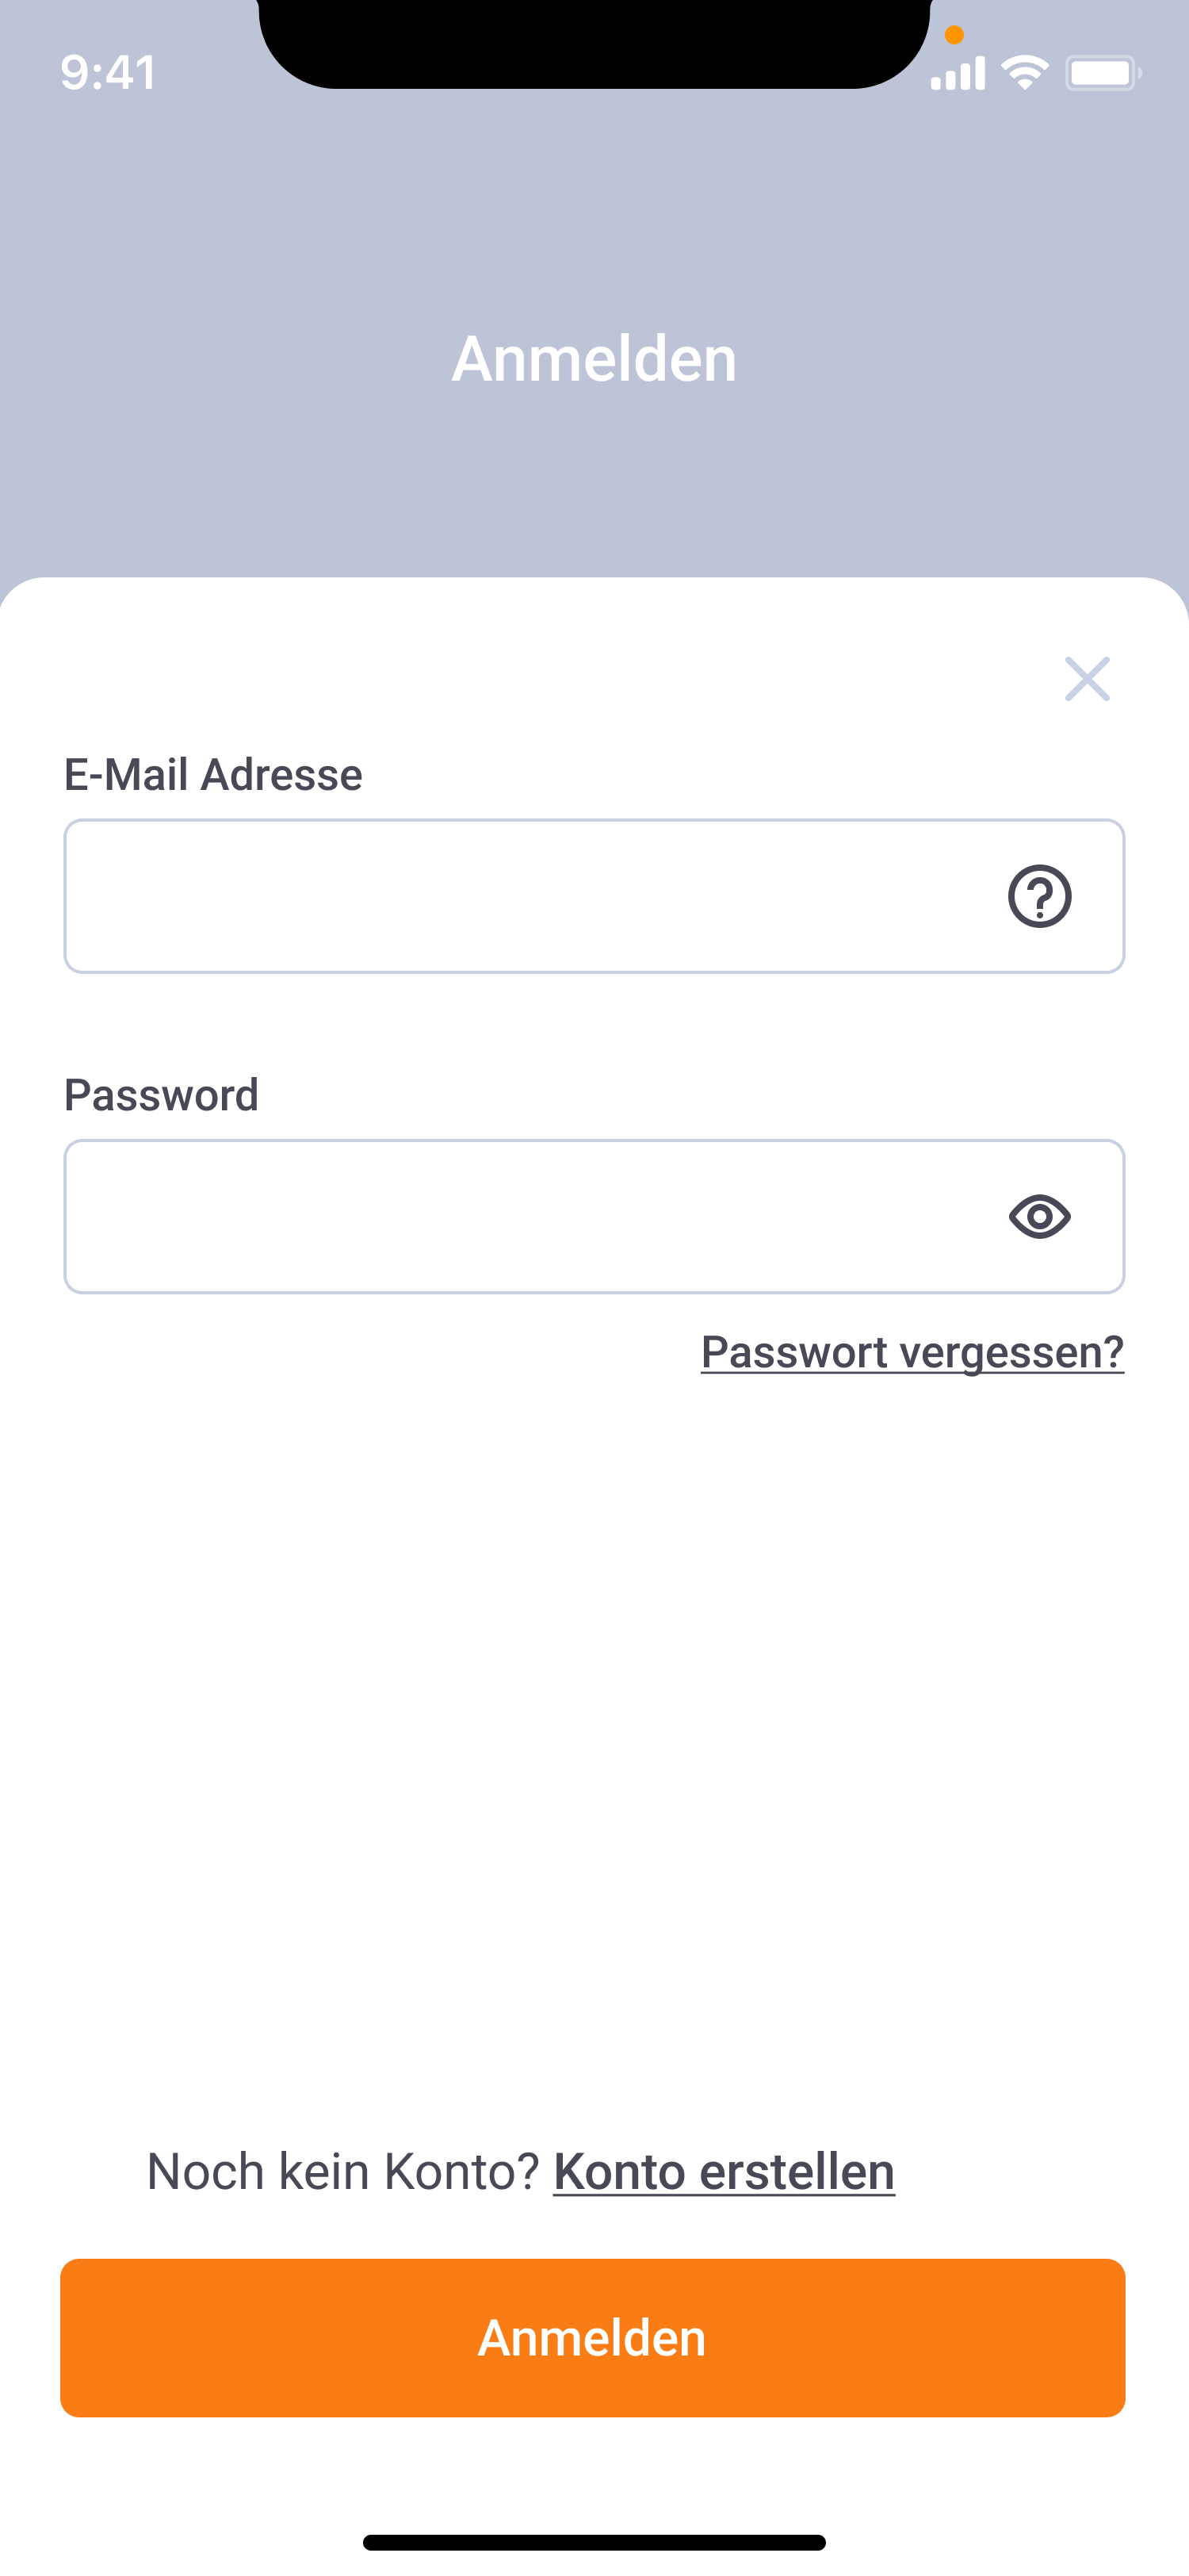Tap the E-Mail Adresse label

click(212, 775)
